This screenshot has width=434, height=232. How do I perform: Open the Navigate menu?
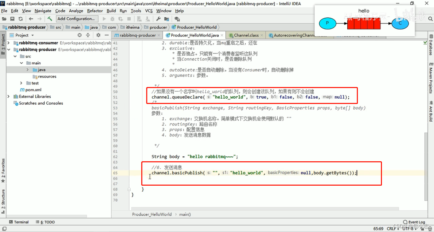pyautogui.click(x=43, y=11)
